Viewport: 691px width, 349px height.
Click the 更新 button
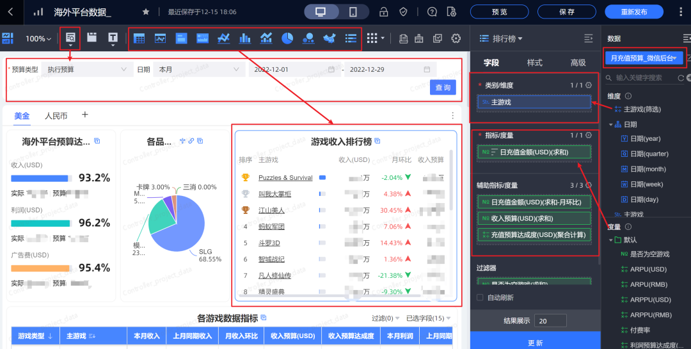(536, 343)
